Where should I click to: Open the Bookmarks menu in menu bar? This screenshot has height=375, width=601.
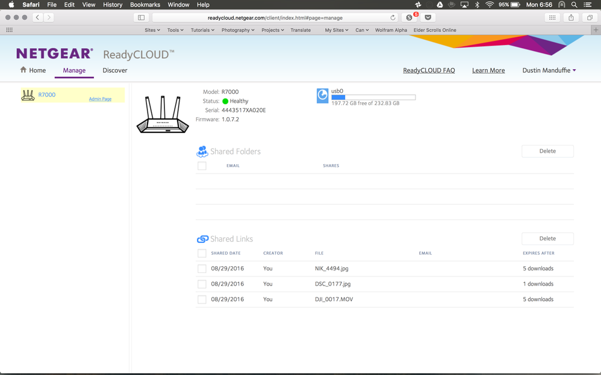[x=145, y=5]
